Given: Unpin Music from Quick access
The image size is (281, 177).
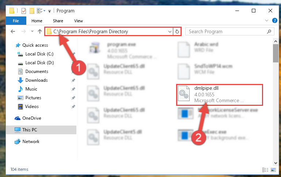Looking at the screenshot, I should (x=73, y=89).
